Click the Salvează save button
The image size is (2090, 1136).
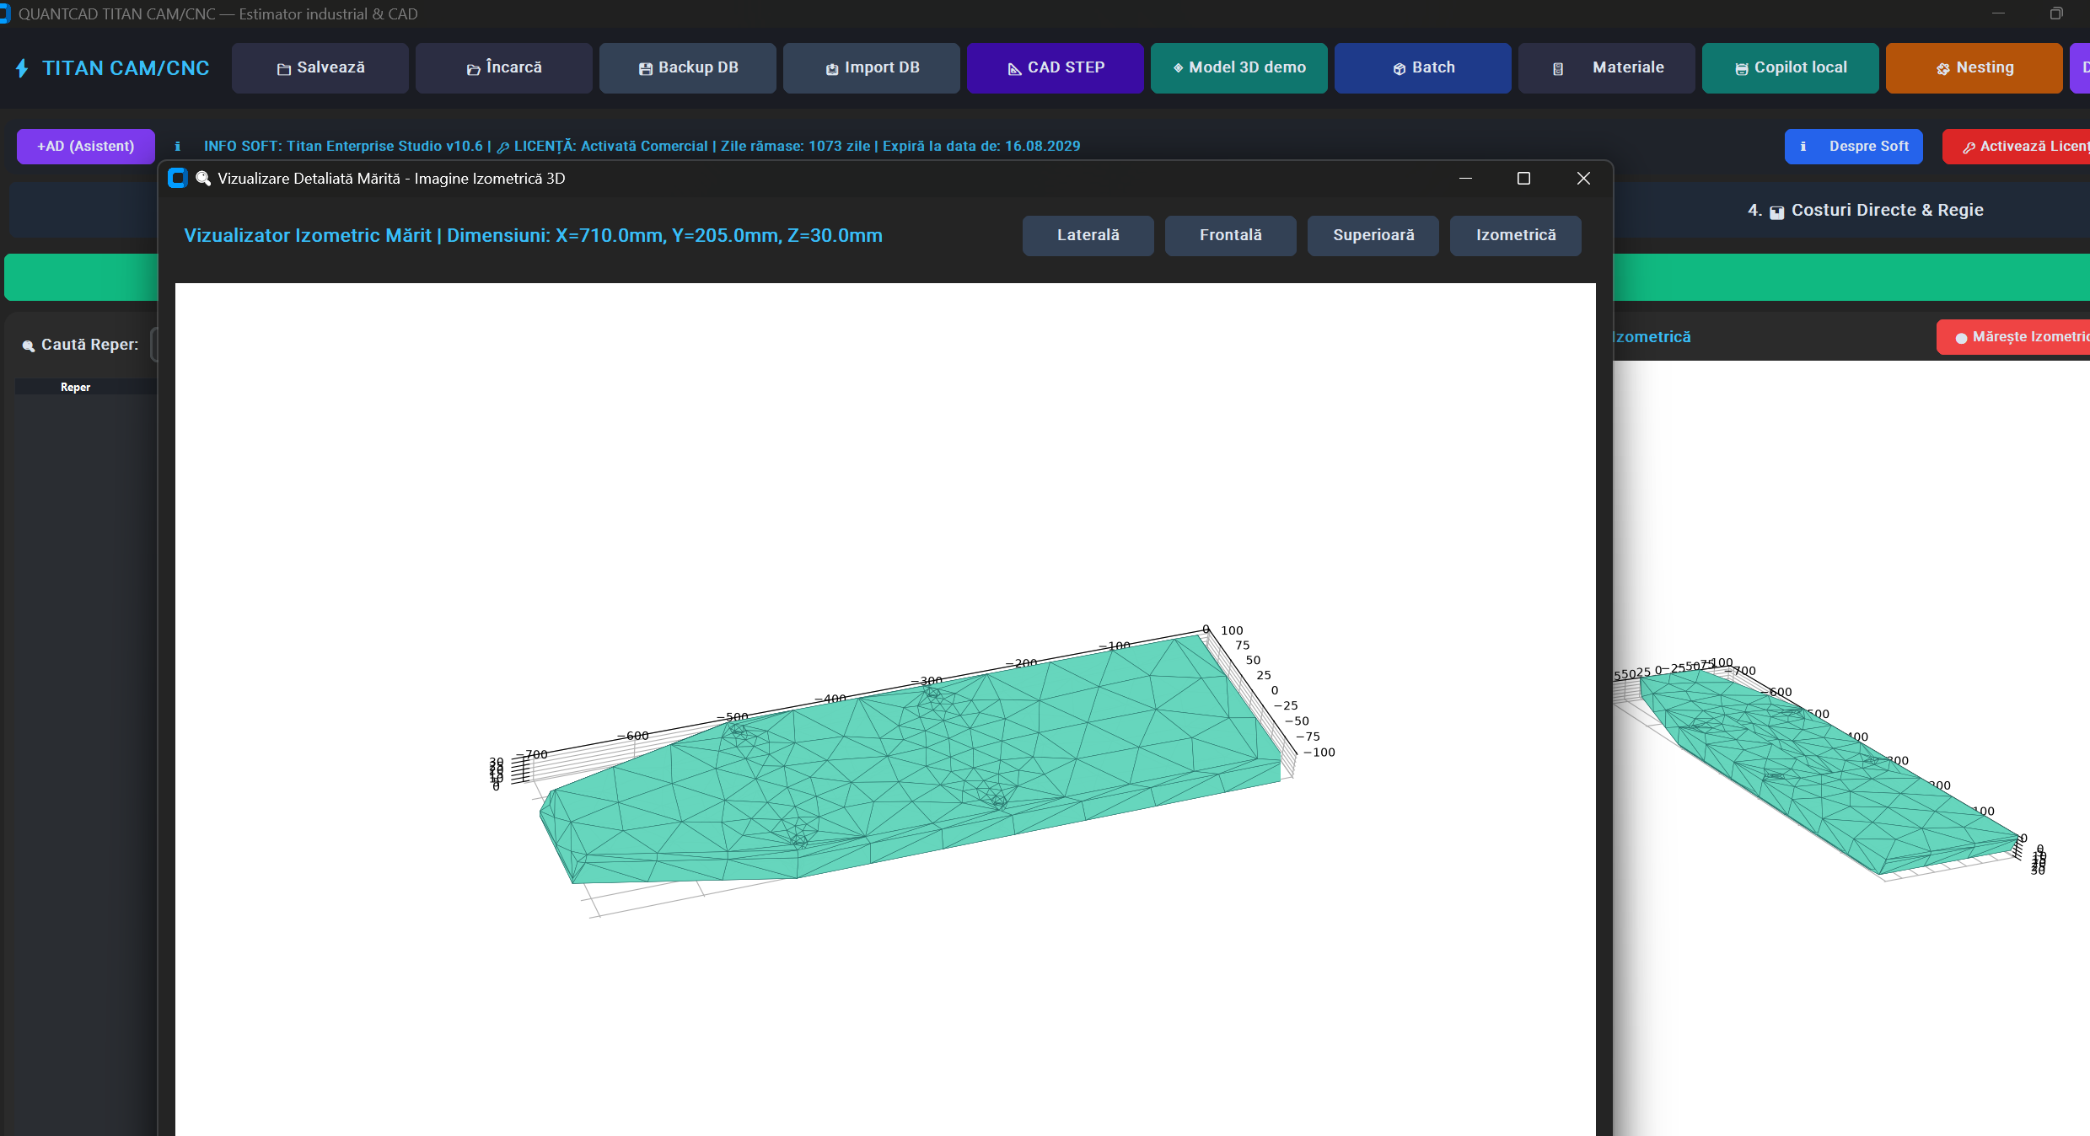click(320, 67)
